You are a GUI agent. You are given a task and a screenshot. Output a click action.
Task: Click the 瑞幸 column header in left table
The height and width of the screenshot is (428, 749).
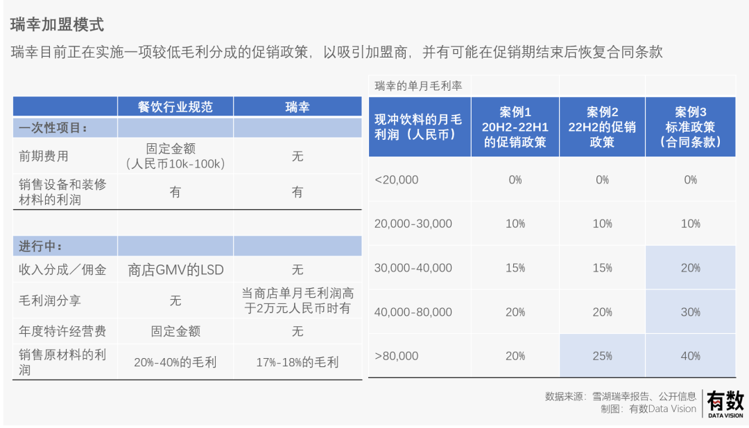[297, 107]
